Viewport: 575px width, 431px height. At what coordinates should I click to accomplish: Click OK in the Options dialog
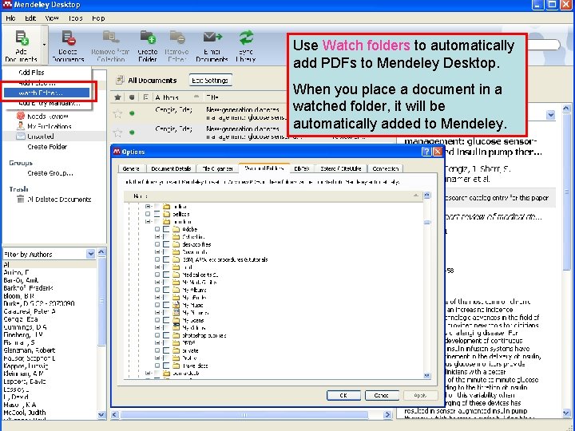point(343,395)
